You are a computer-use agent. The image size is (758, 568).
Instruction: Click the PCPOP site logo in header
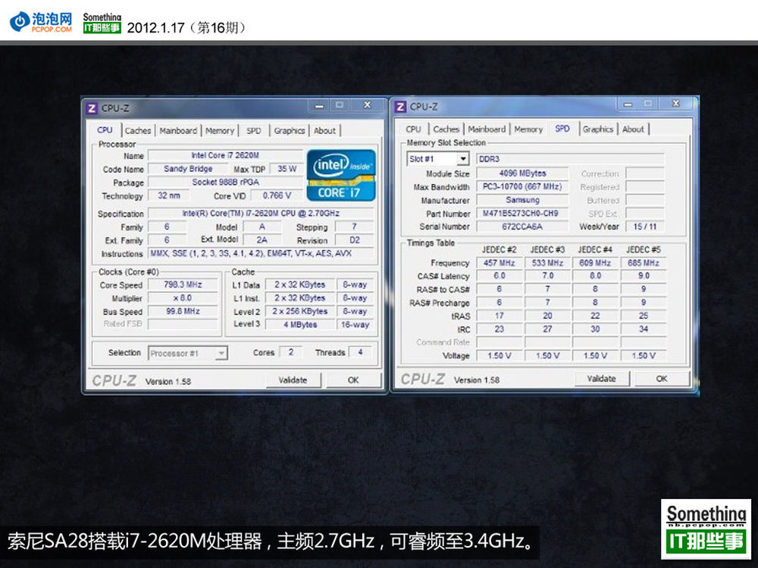[41, 22]
